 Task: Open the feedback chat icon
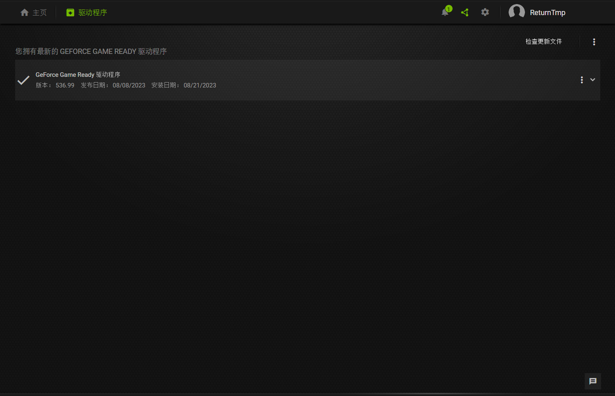593,381
